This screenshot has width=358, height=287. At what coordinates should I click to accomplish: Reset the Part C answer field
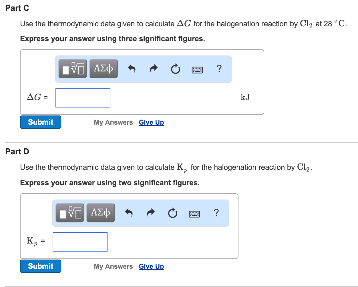176,69
